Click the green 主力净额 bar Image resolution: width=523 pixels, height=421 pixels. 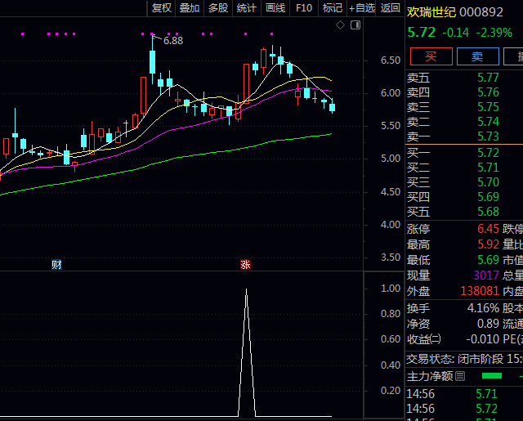click(x=492, y=376)
